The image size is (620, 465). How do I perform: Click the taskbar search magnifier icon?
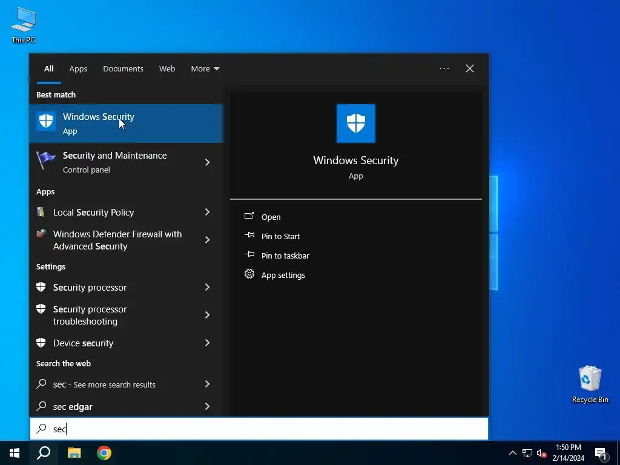tap(44, 453)
